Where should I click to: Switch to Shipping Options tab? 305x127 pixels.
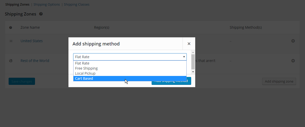(47, 5)
